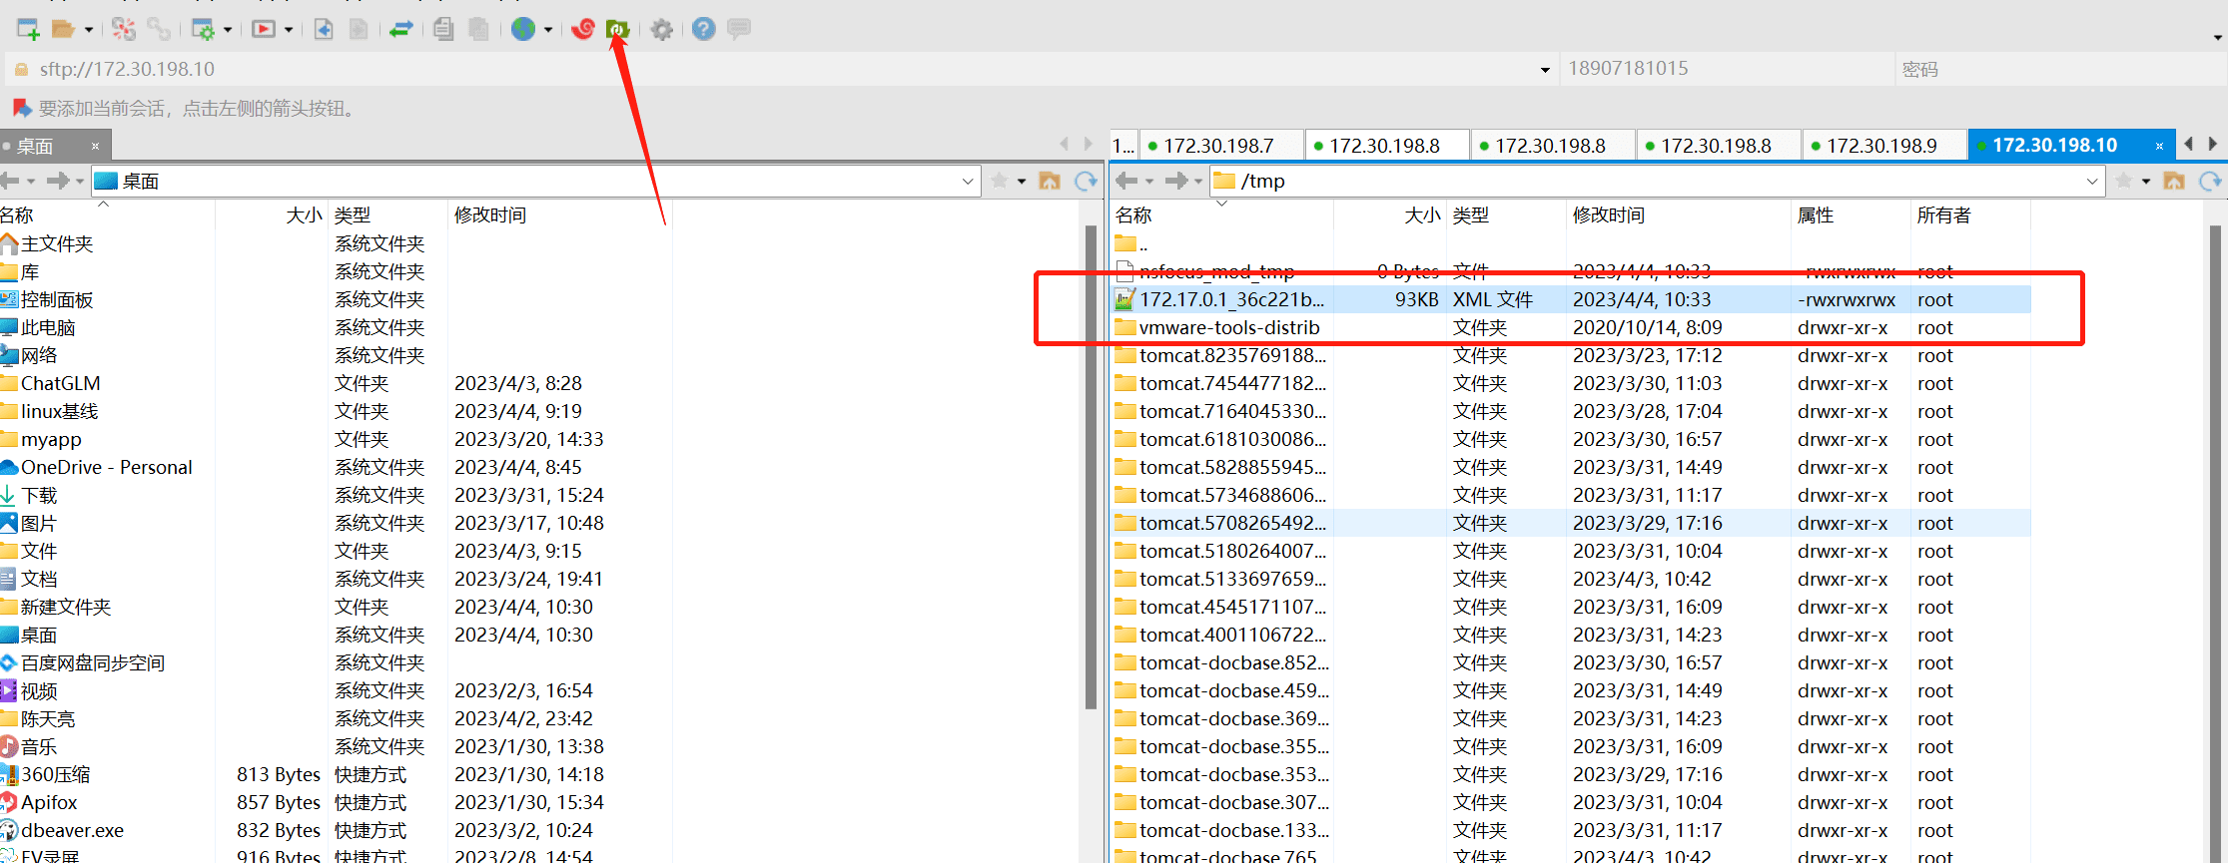Refresh the remote /tmp file list
This screenshot has height=863, width=2228.
coord(2210,181)
